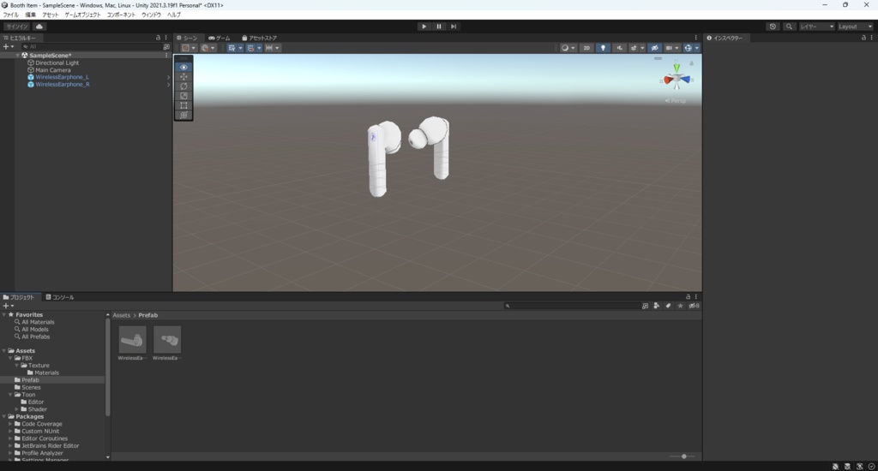Click the Step frame button
This screenshot has height=471, width=878.
(454, 27)
